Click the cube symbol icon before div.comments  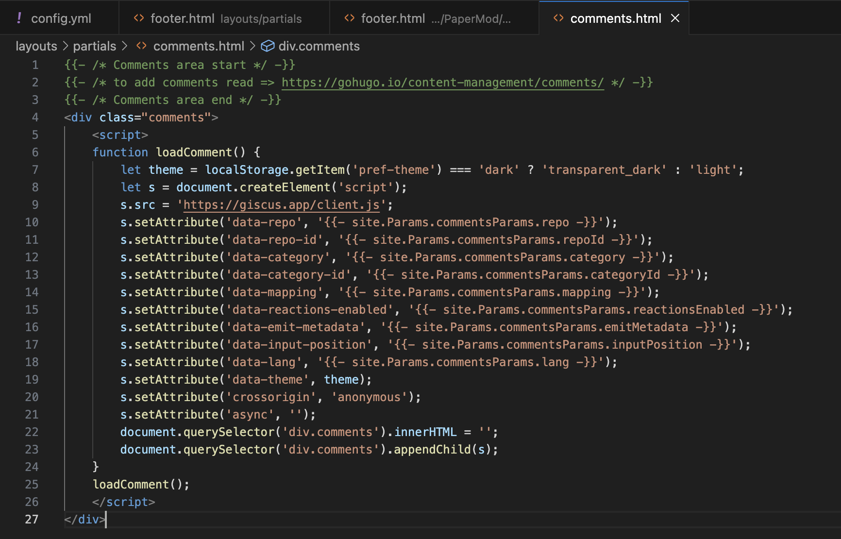[x=268, y=46]
